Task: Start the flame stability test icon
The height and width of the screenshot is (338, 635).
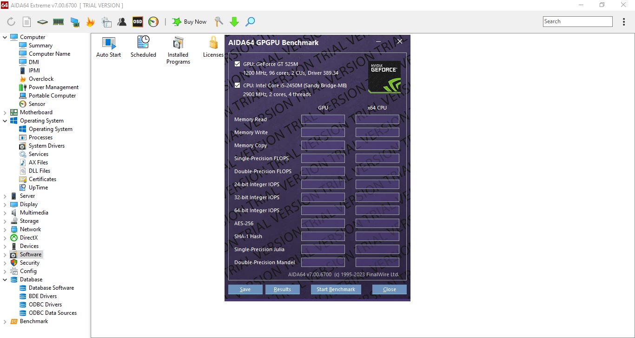Action: [90, 22]
